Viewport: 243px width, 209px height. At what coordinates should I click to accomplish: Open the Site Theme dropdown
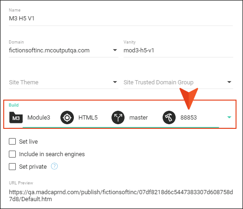click(x=64, y=82)
